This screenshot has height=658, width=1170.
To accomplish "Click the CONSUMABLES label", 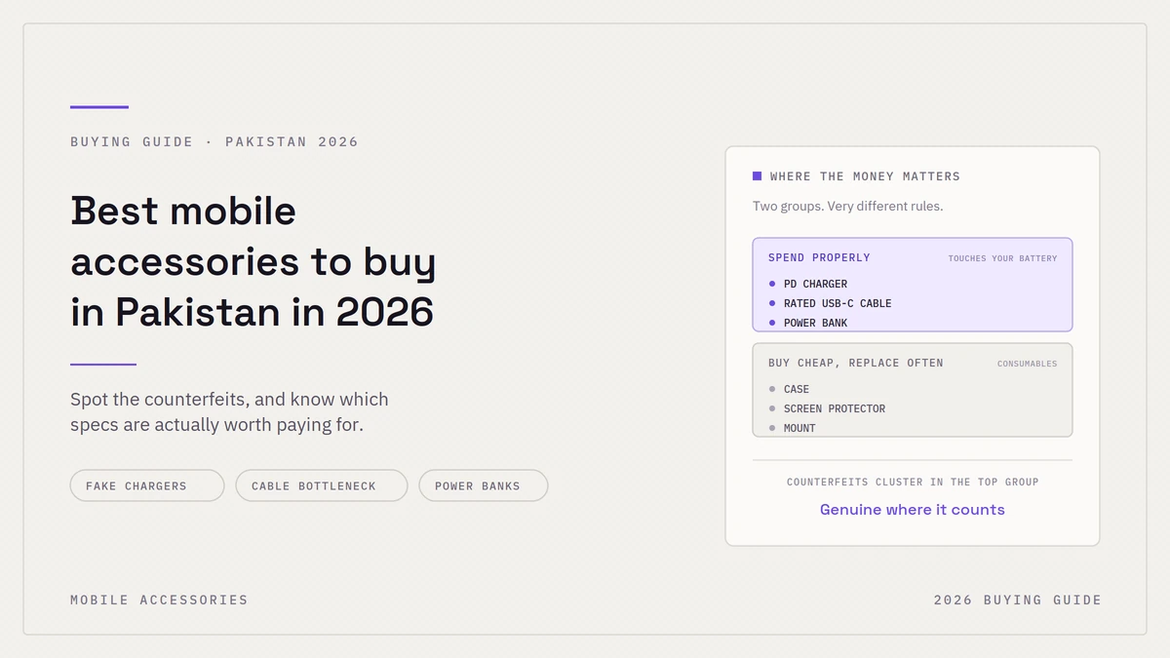I will (1027, 364).
